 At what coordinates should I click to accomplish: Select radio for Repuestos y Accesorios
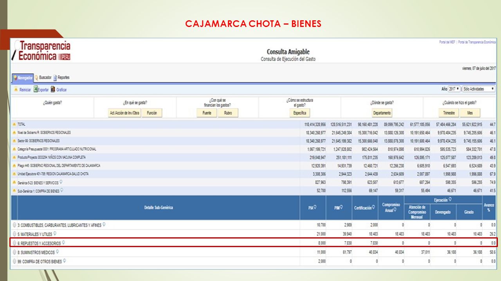click(x=14, y=243)
